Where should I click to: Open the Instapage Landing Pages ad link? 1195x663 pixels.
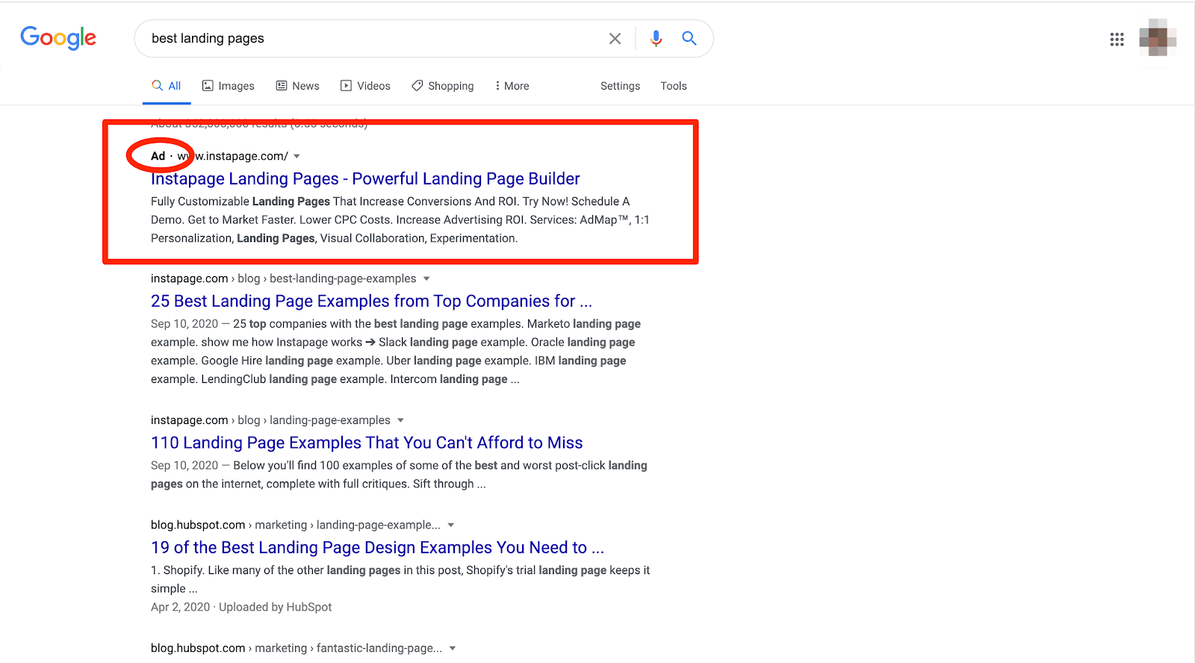point(365,178)
